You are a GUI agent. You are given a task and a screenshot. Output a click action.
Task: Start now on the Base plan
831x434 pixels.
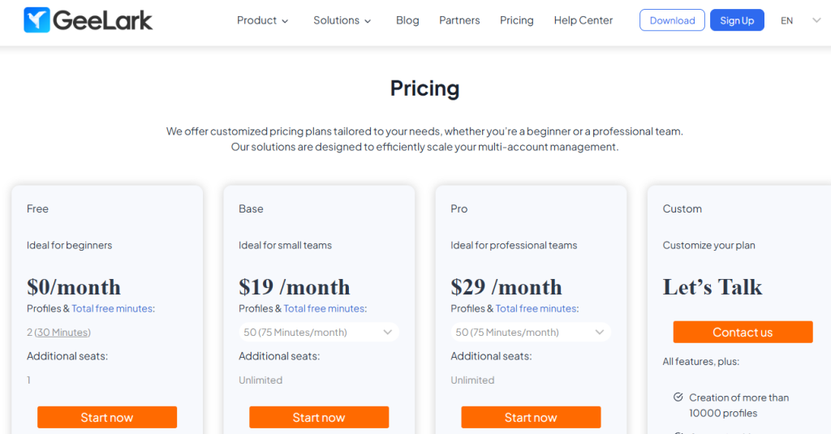click(319, 417)
